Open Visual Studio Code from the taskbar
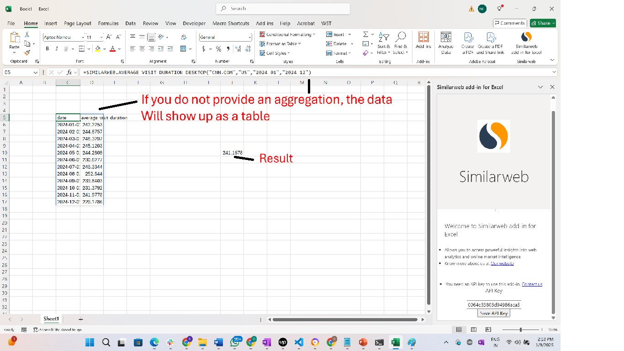Screen dimensions: 624x351 (x=299, y=342)
